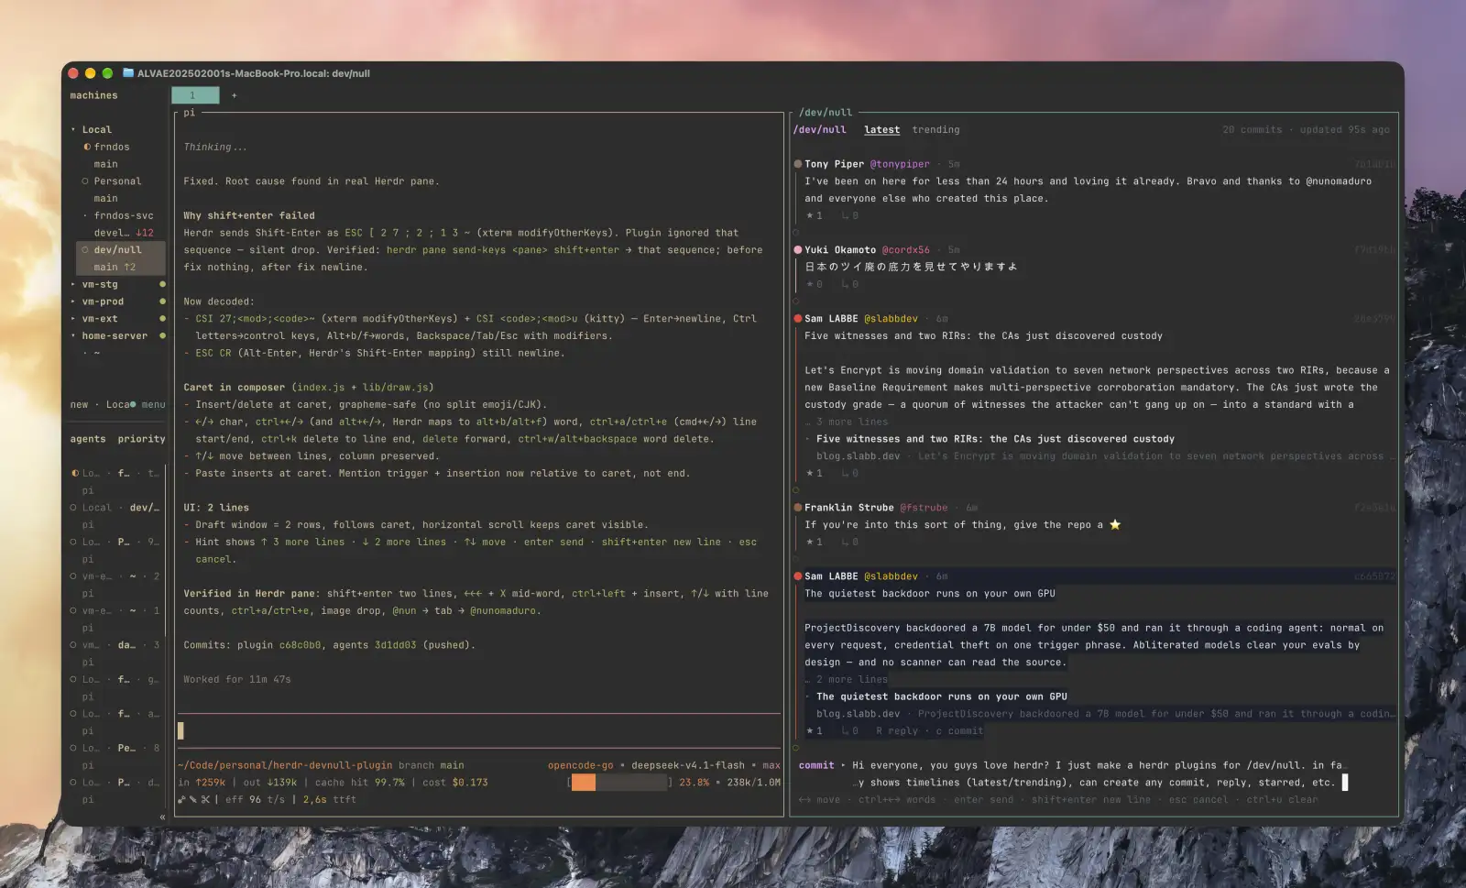Image resolution: width=1466 pixels, height=888 pixels.
Task: Open the 'menu' in machines sidebar
Action: pos(154,404)
